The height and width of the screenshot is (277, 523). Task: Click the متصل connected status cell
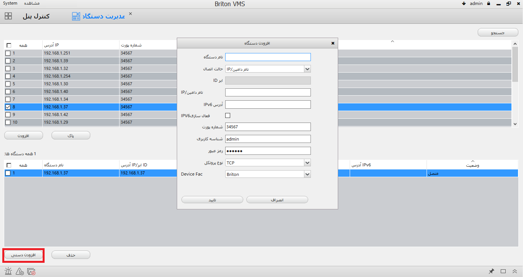[472, 173]
